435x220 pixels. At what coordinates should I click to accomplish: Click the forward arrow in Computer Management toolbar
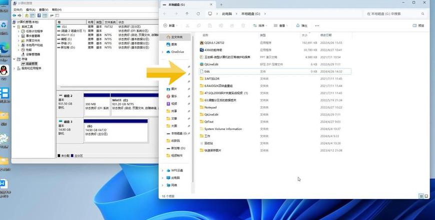(x=20, y=15)
